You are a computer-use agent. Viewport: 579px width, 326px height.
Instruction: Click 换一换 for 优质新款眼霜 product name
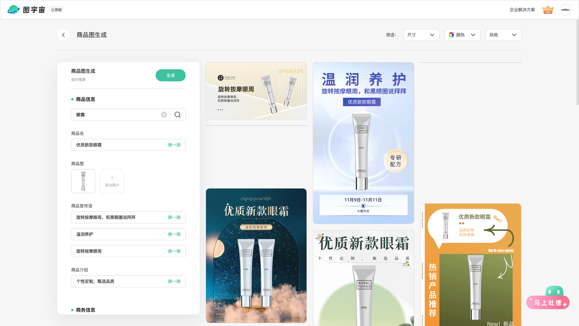click(x=174, y=145)
